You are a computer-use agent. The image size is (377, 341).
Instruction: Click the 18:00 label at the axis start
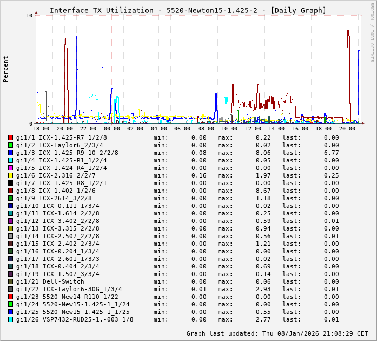pyautogui.click(x=41, y=129)
